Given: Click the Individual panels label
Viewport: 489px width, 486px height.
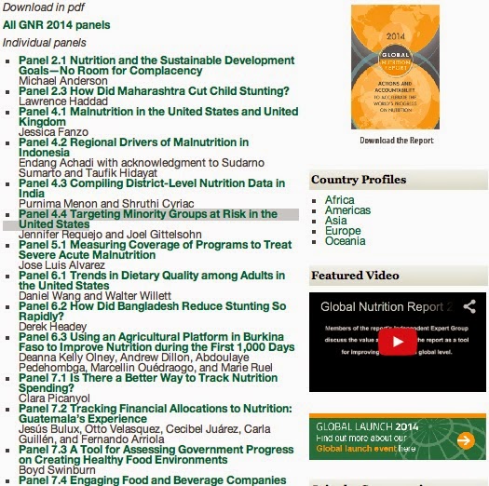Looking at the screenshot, I should click(x=45, y=43).
